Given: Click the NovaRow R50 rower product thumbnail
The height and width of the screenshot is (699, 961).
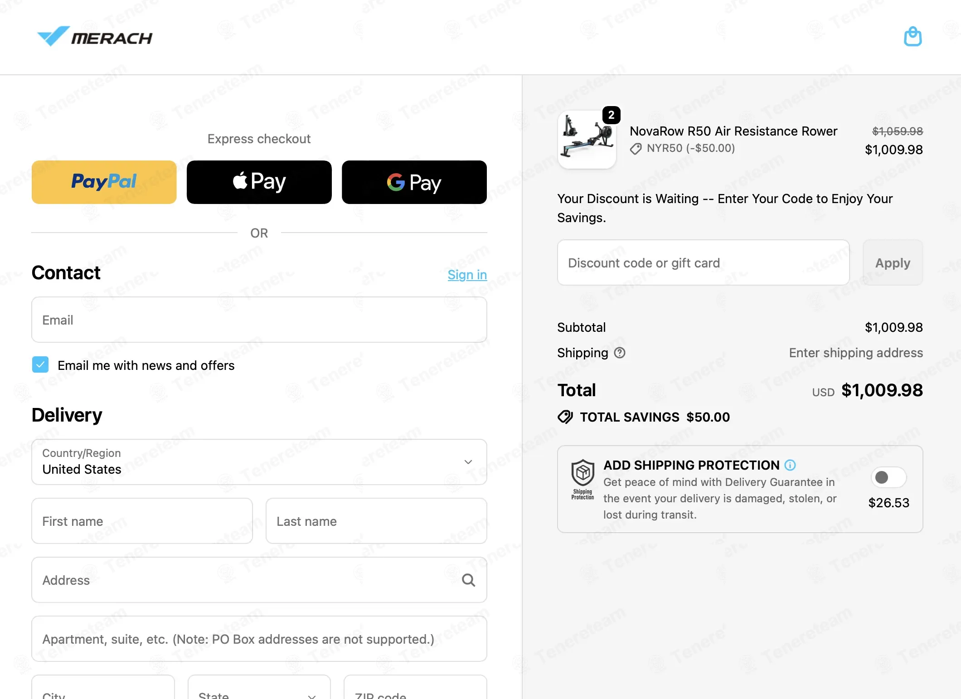Looking at the screenshot, I should 587,140.
